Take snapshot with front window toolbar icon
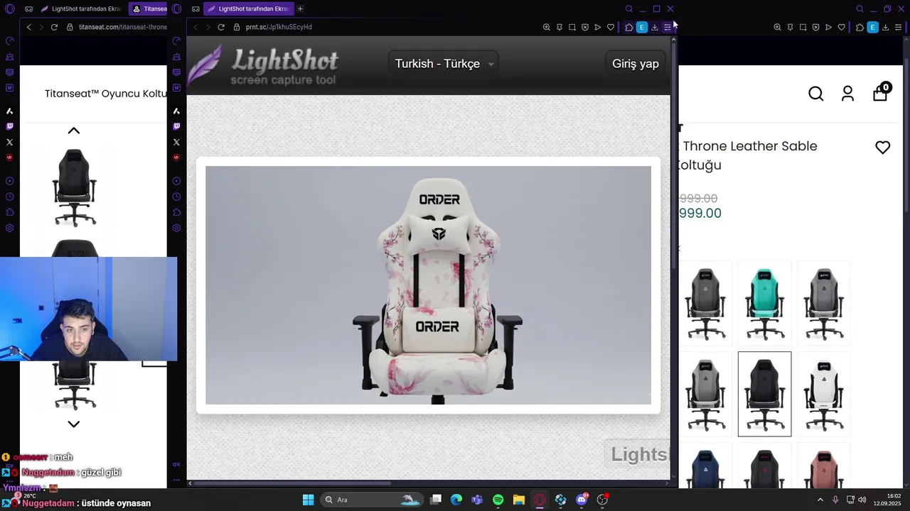The height and width of the screenshot is (511, 910). point(572,27)
